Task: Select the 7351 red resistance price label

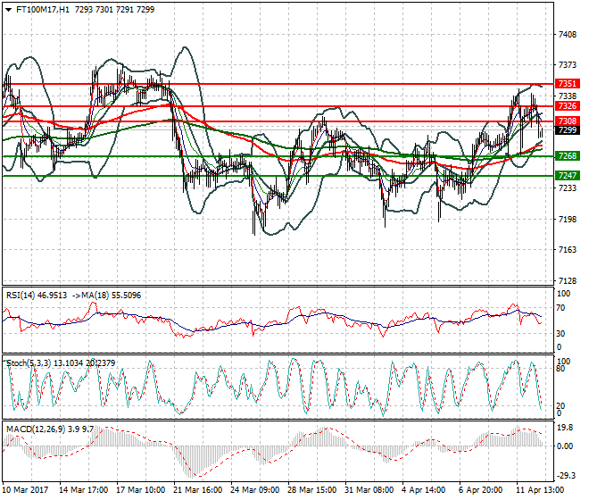Action: coord(568,83)
